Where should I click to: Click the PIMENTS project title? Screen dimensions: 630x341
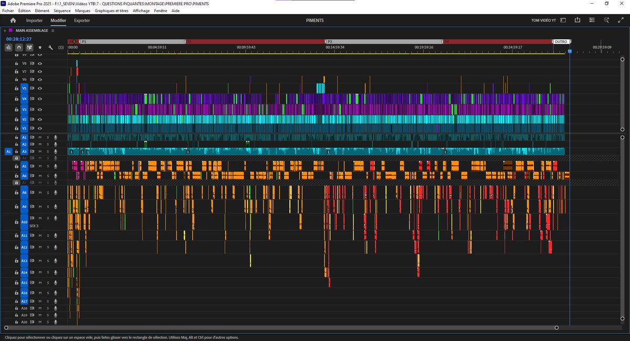pyautogui.click(x=315, y=20)
